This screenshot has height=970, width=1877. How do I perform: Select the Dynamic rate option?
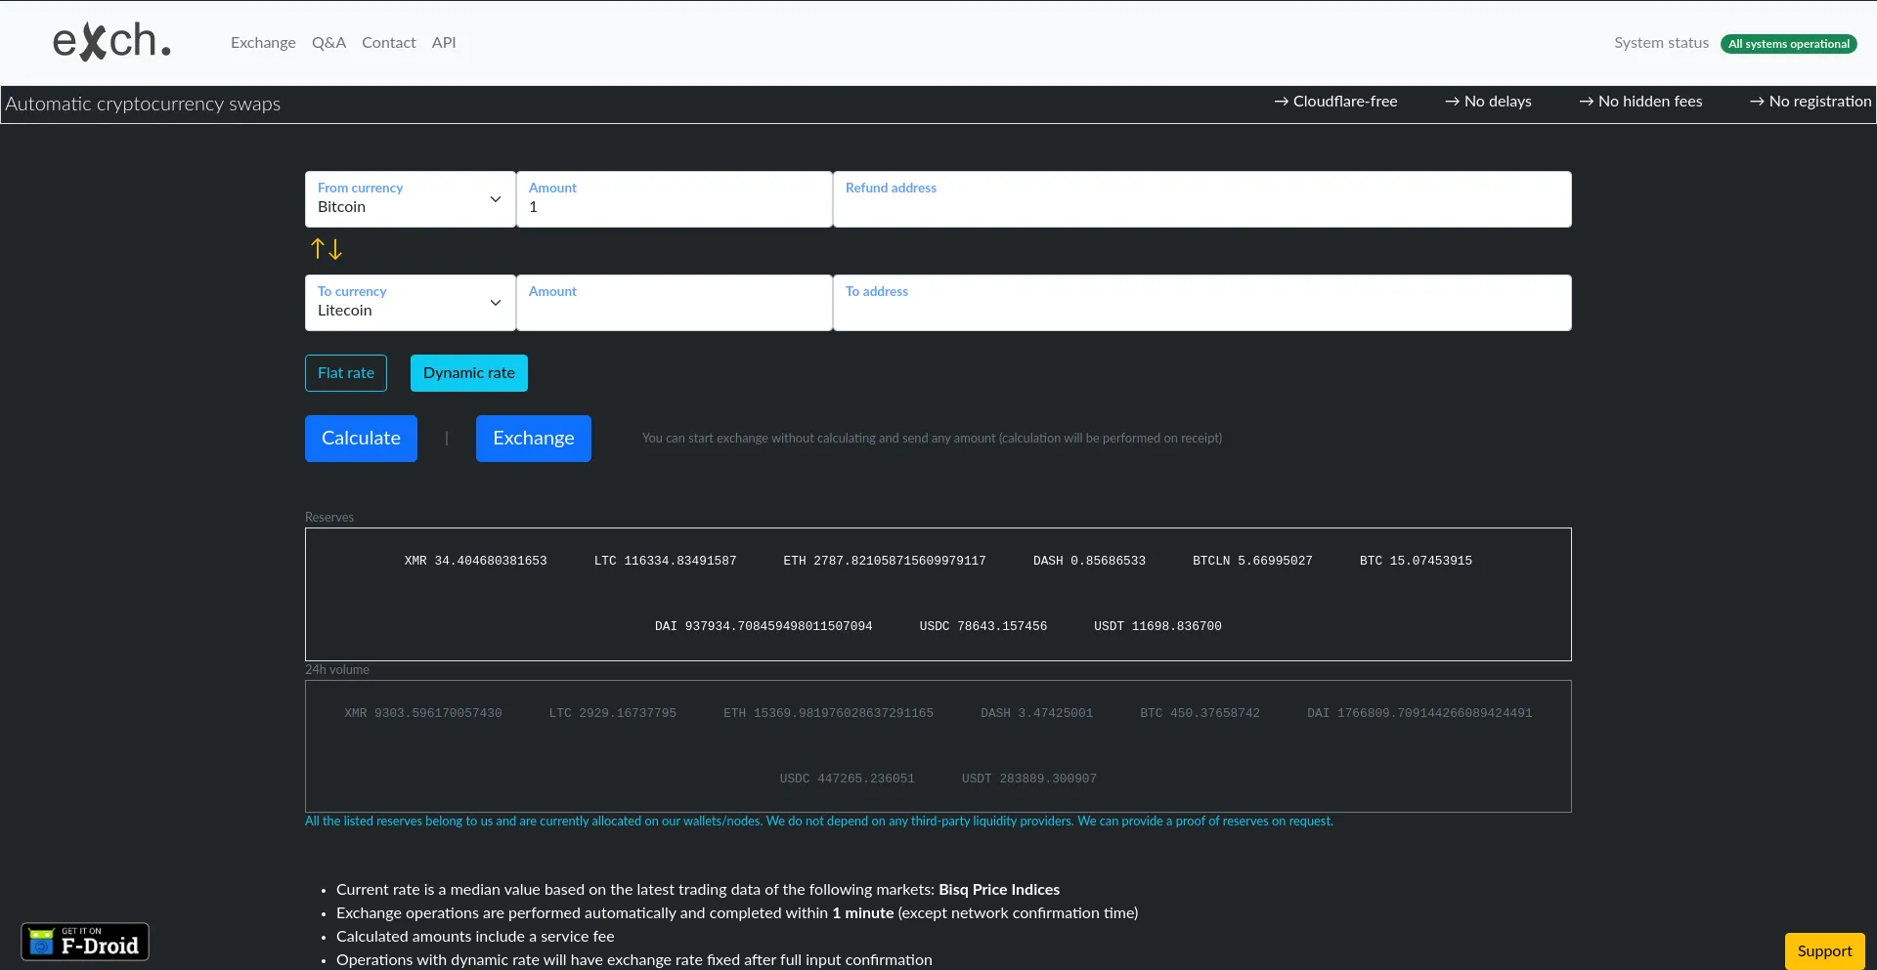tap(469, 373)
